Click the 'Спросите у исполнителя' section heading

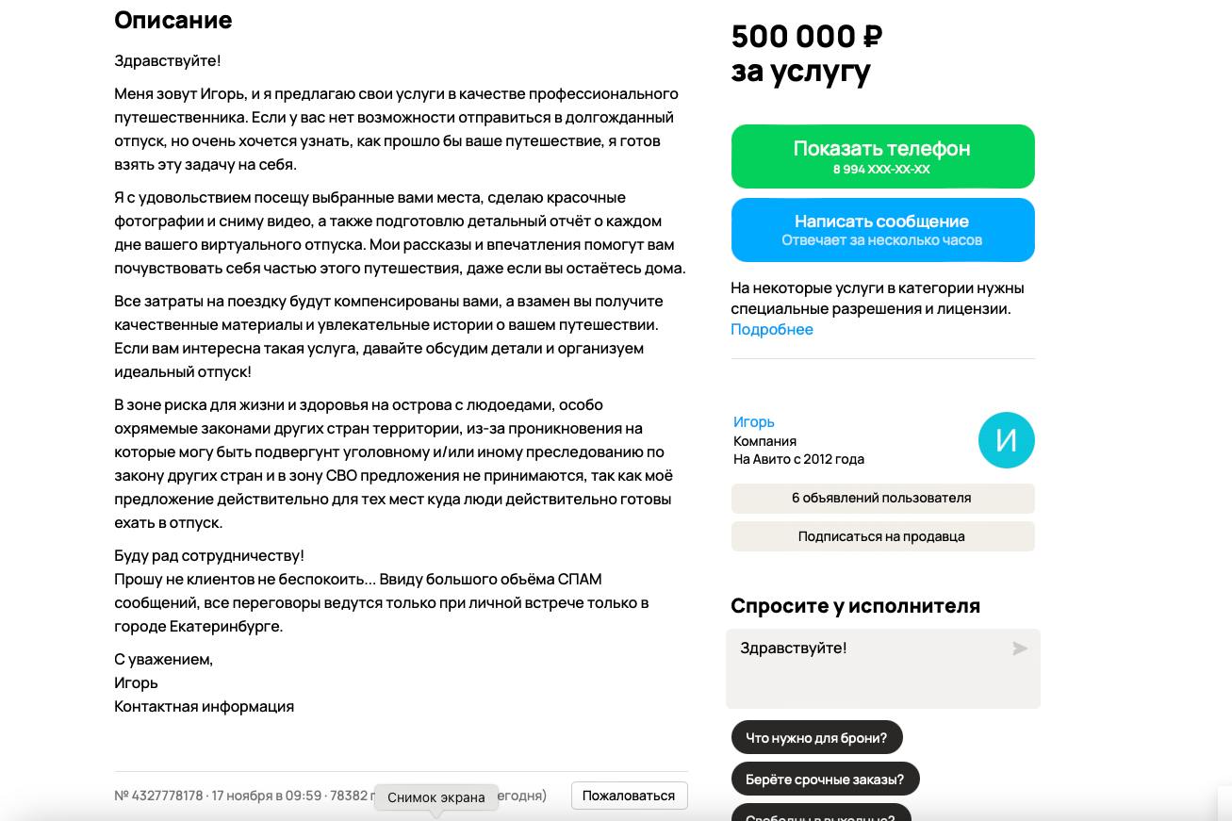[x=855, y=606]
